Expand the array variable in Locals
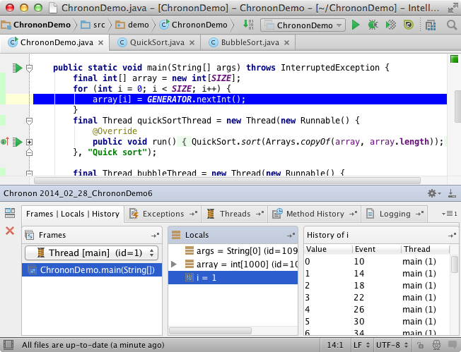This screenshot has height=352, width=461. coord(174,265)
